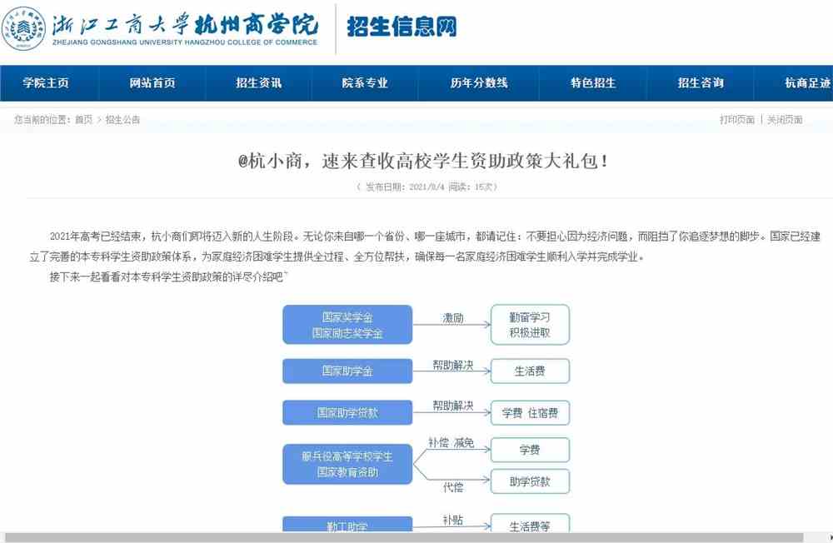Open the 杭商足迹 navigation item
This screenshot has height=543, width=833.
click(807, 83)
